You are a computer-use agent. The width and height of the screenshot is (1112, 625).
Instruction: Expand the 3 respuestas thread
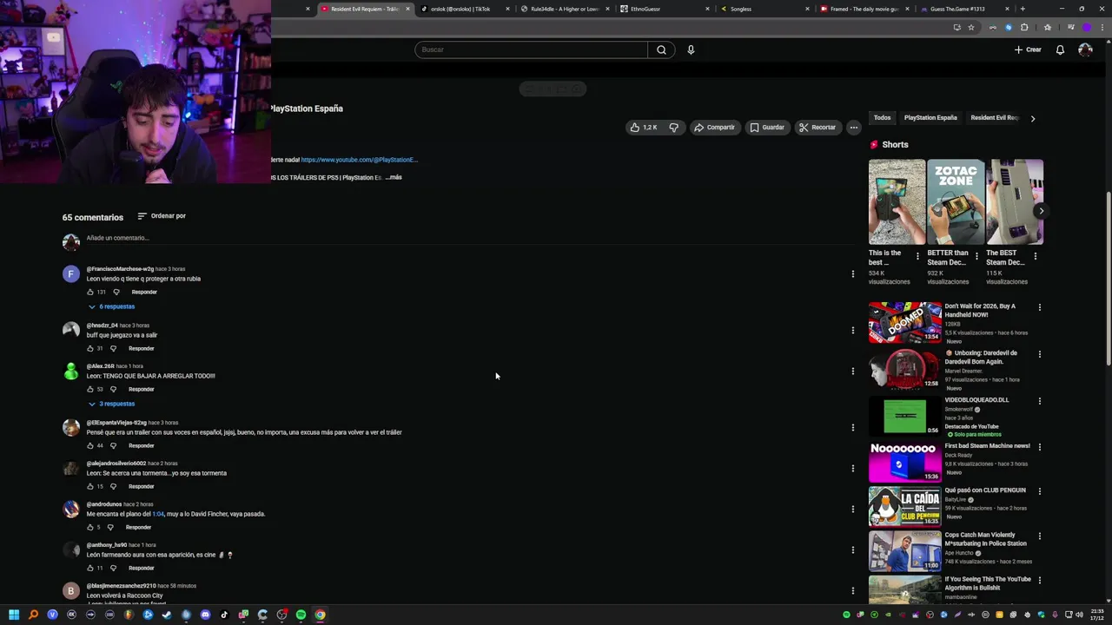tap(111, 404)
